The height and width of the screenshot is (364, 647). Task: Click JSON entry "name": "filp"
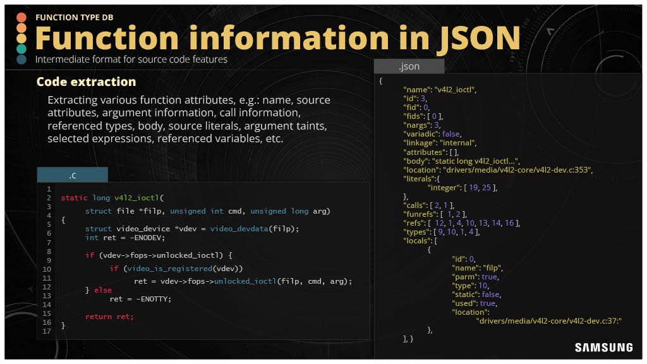pos(478,268)
